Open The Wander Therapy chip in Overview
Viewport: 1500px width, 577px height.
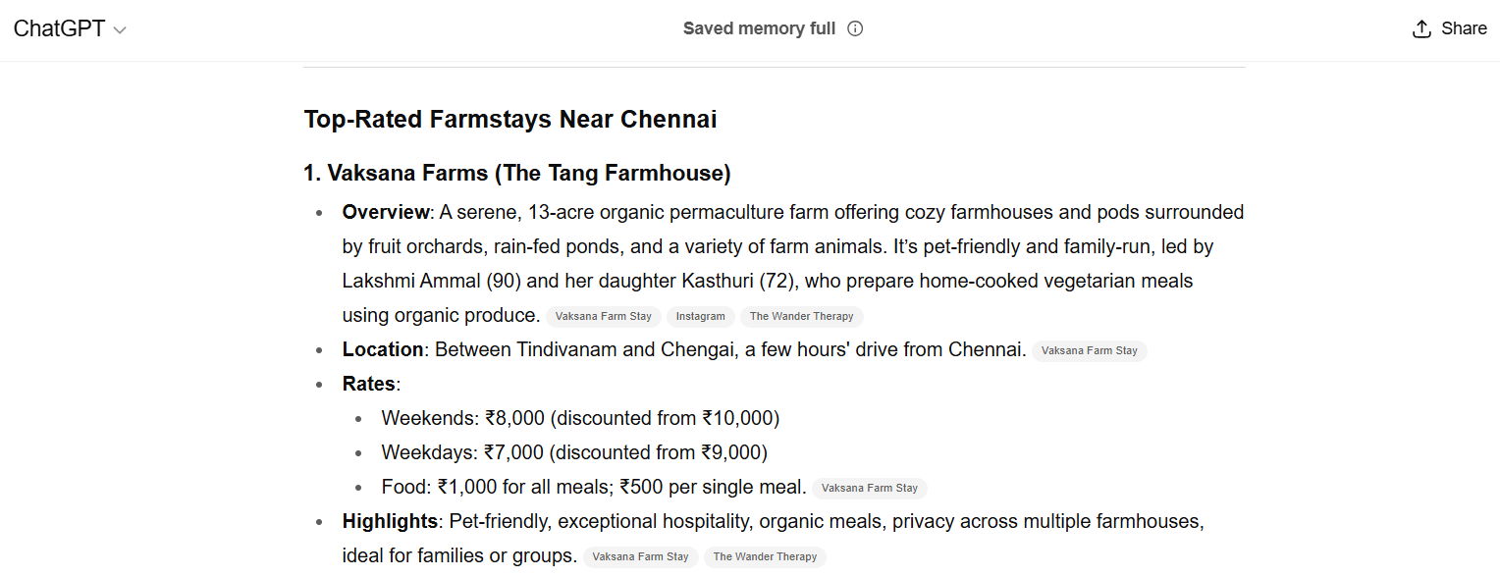tap(802, 316)
